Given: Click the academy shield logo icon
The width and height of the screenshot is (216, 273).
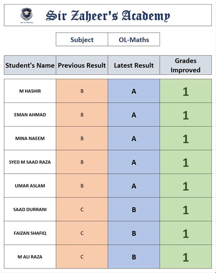Looking at the screenshot, I should pos(26,15).
